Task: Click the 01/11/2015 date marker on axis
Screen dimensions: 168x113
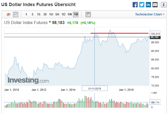Action: (x=95, y=88)
